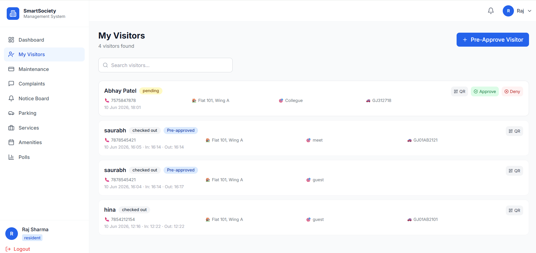Click timestamp 10 Jun 2026, 18:01

pos(122,108)
